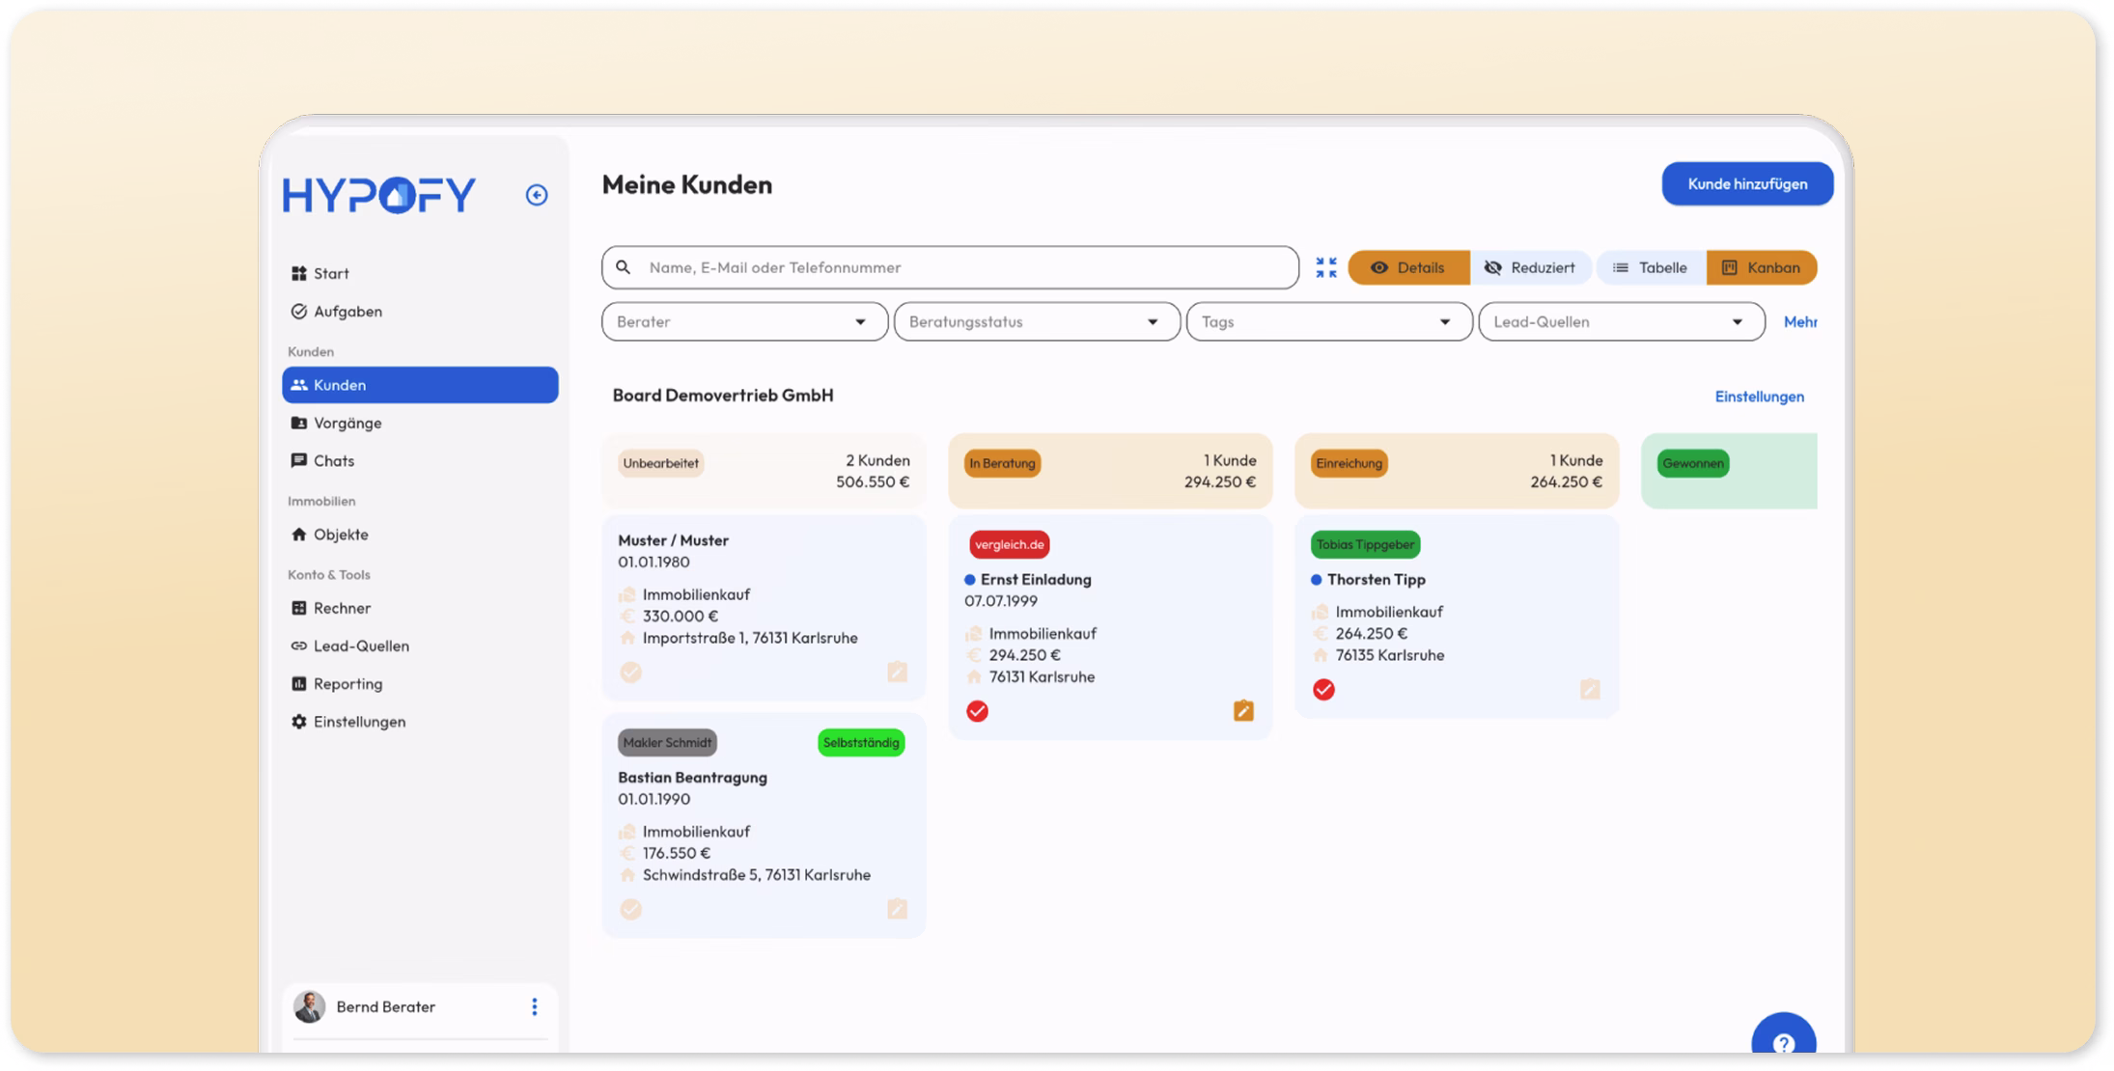Open Reporting in the sidebar
Screen dimensions: 2114x1071
tap(420, 684)
